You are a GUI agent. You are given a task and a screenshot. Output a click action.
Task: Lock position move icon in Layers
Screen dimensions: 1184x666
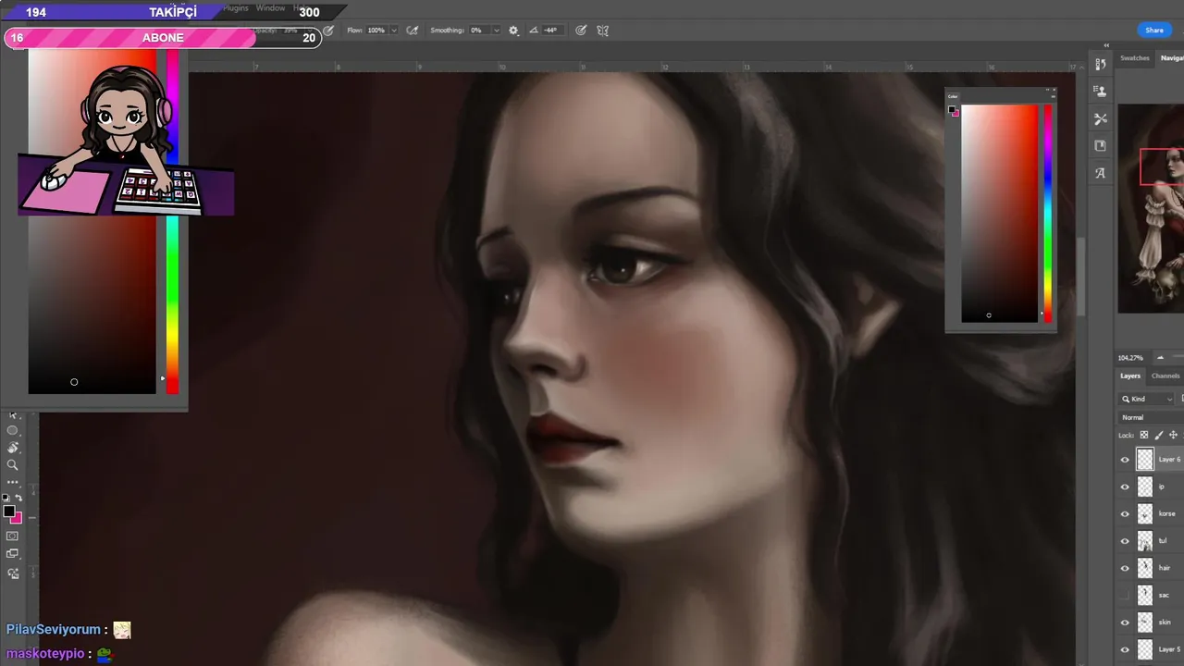(x=1173, y=435)
